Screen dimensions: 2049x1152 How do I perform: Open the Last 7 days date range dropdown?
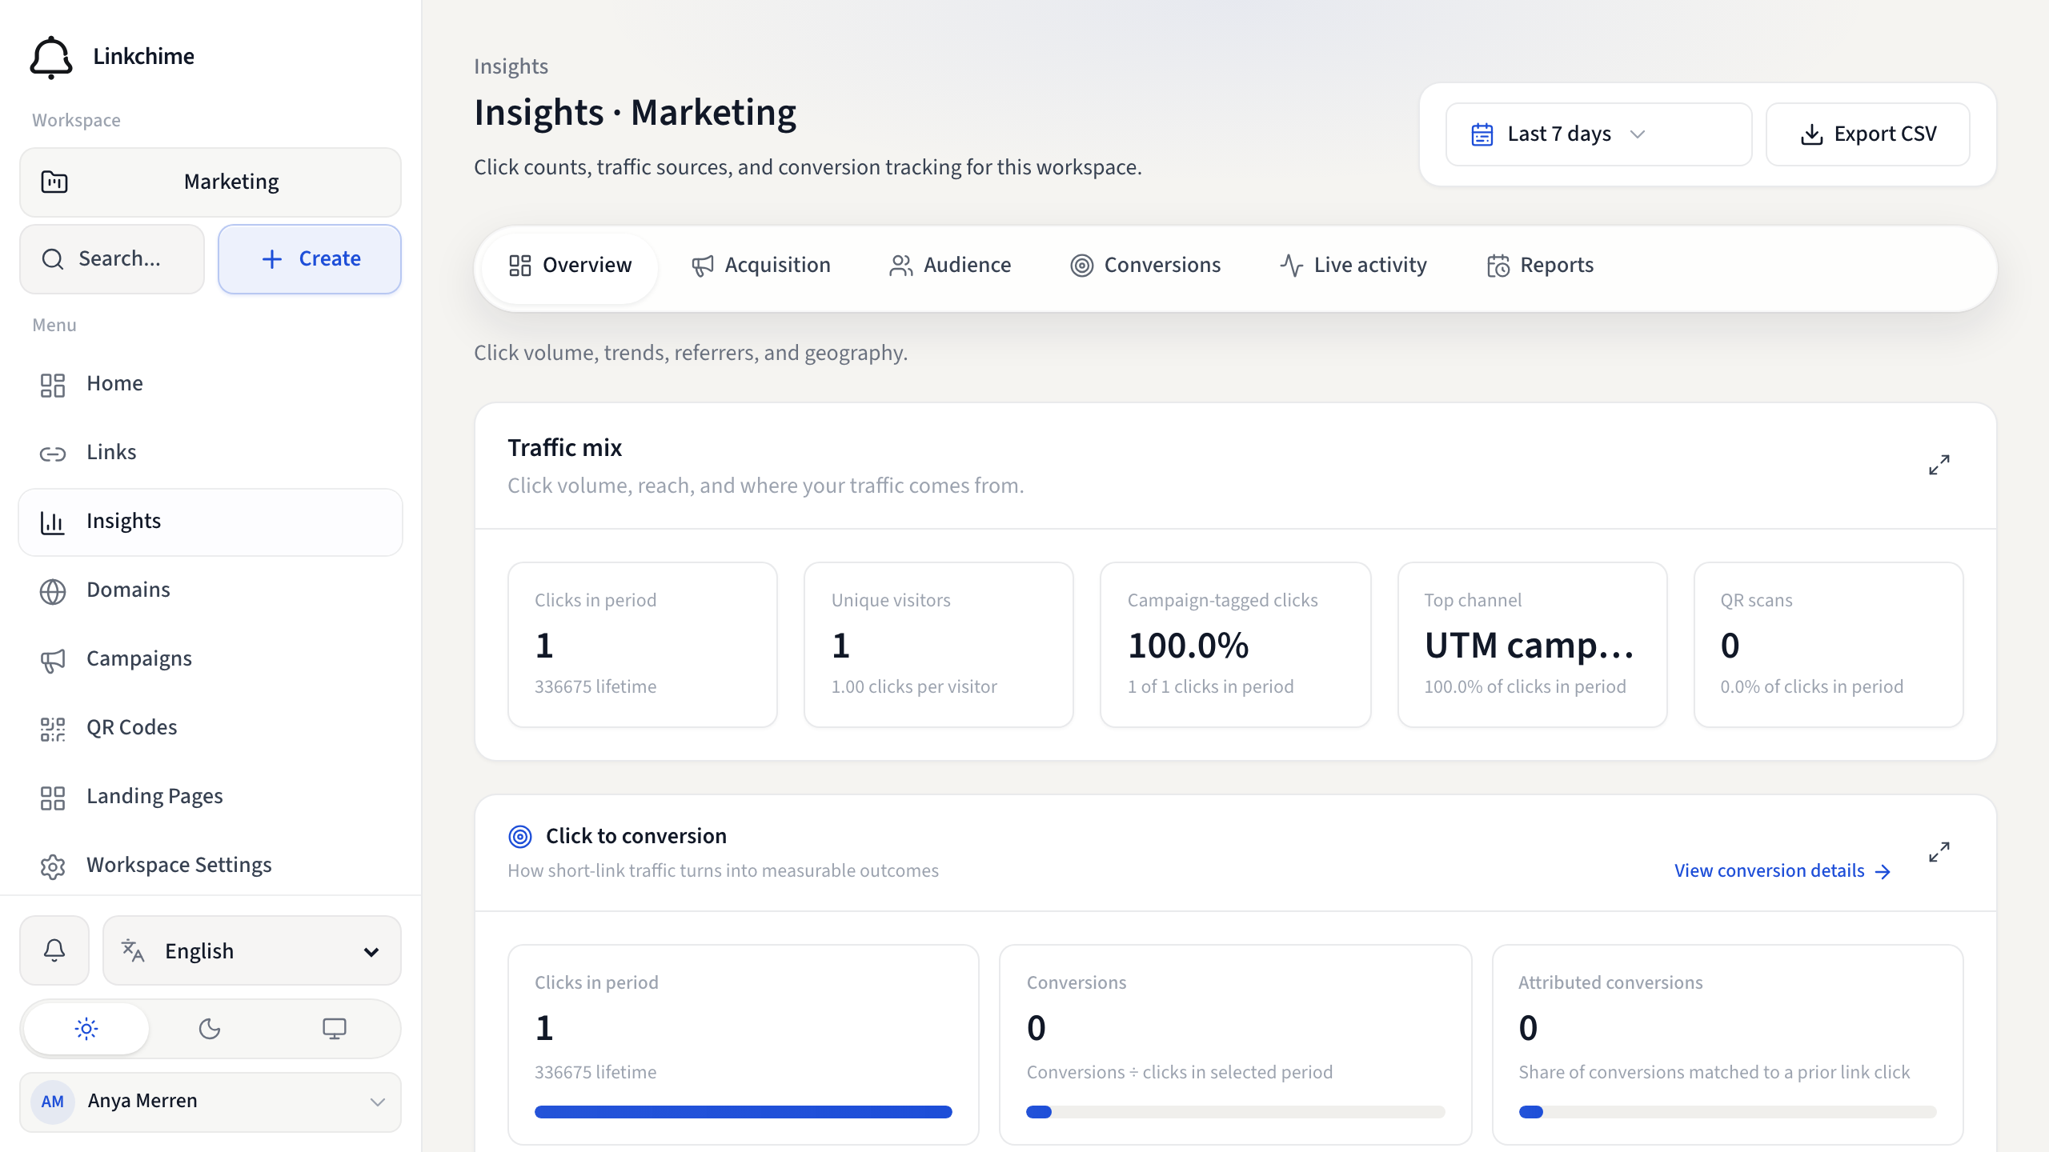pos(1598,134)
